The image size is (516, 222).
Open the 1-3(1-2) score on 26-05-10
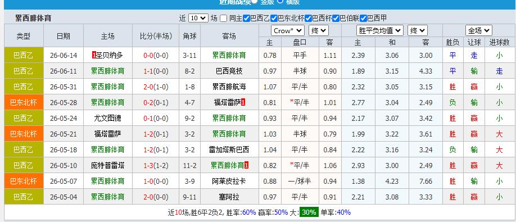156,165
